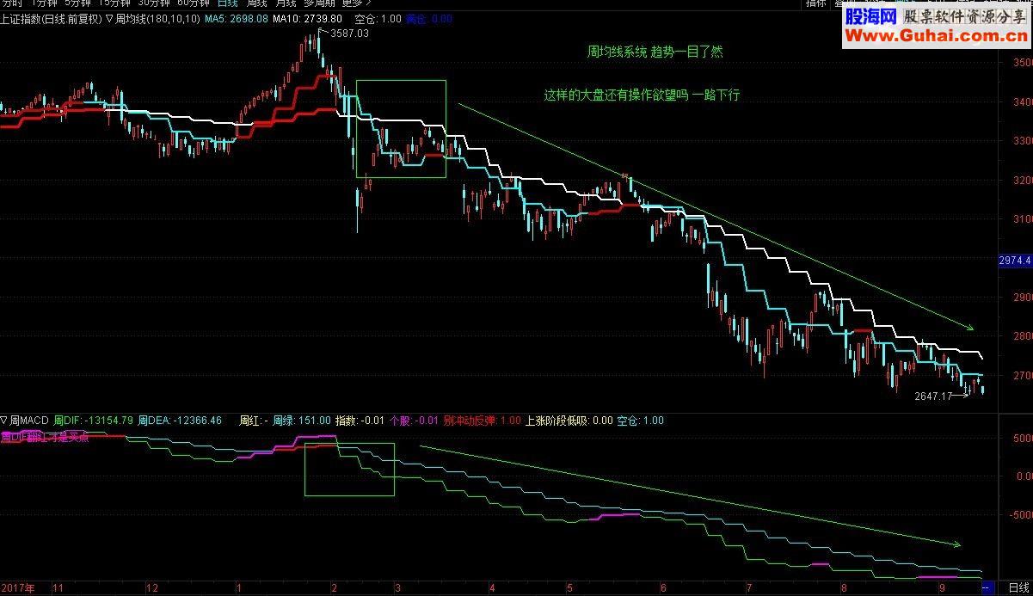Click the 2647.17 low price marker

coord(934,396)
